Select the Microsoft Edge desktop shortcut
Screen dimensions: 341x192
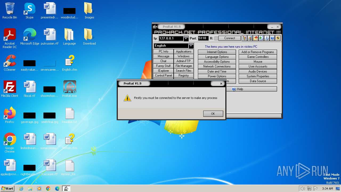(30, 37)
